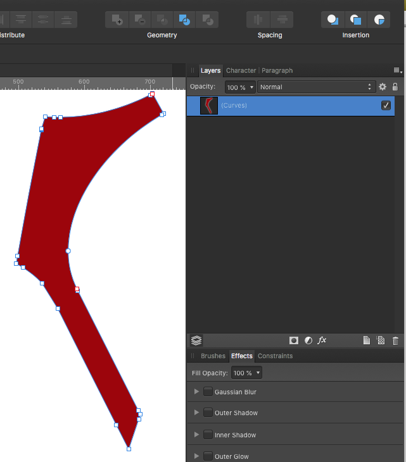Open the Layer Effects fx icon
The width and height of the screenshot is (406, 462).
[322, 340]
